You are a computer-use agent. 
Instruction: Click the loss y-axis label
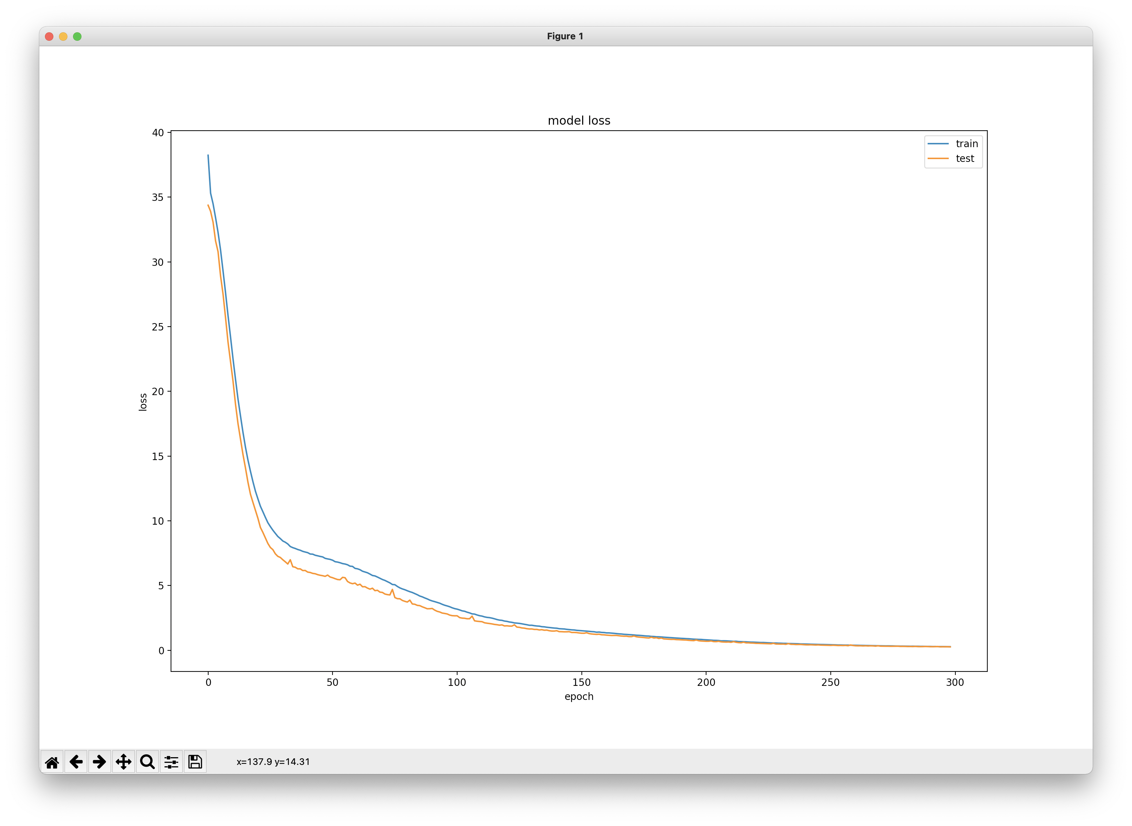point(143,402)
